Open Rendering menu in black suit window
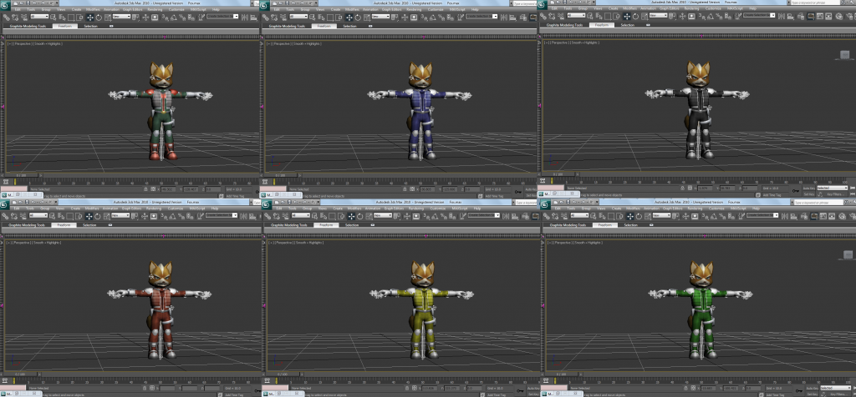This screenshot has height=397, width=856. [691, 8]
